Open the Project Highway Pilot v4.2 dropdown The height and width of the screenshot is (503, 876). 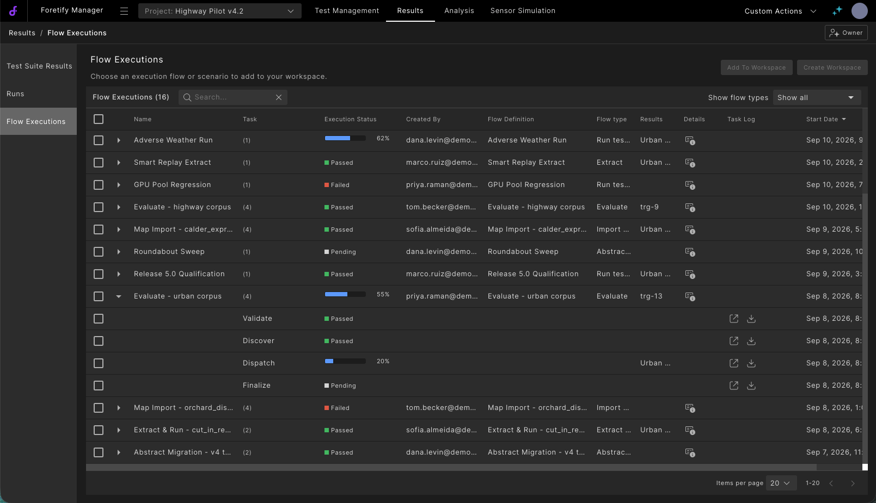(219, 11)
